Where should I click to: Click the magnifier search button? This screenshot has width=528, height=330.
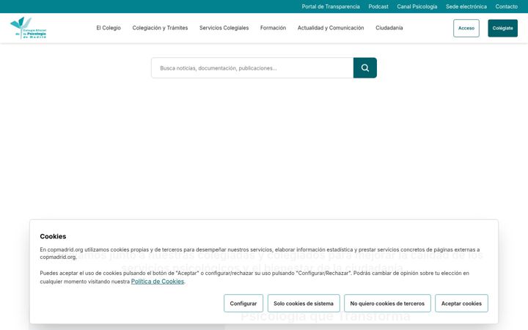click(x=364, y=67)
